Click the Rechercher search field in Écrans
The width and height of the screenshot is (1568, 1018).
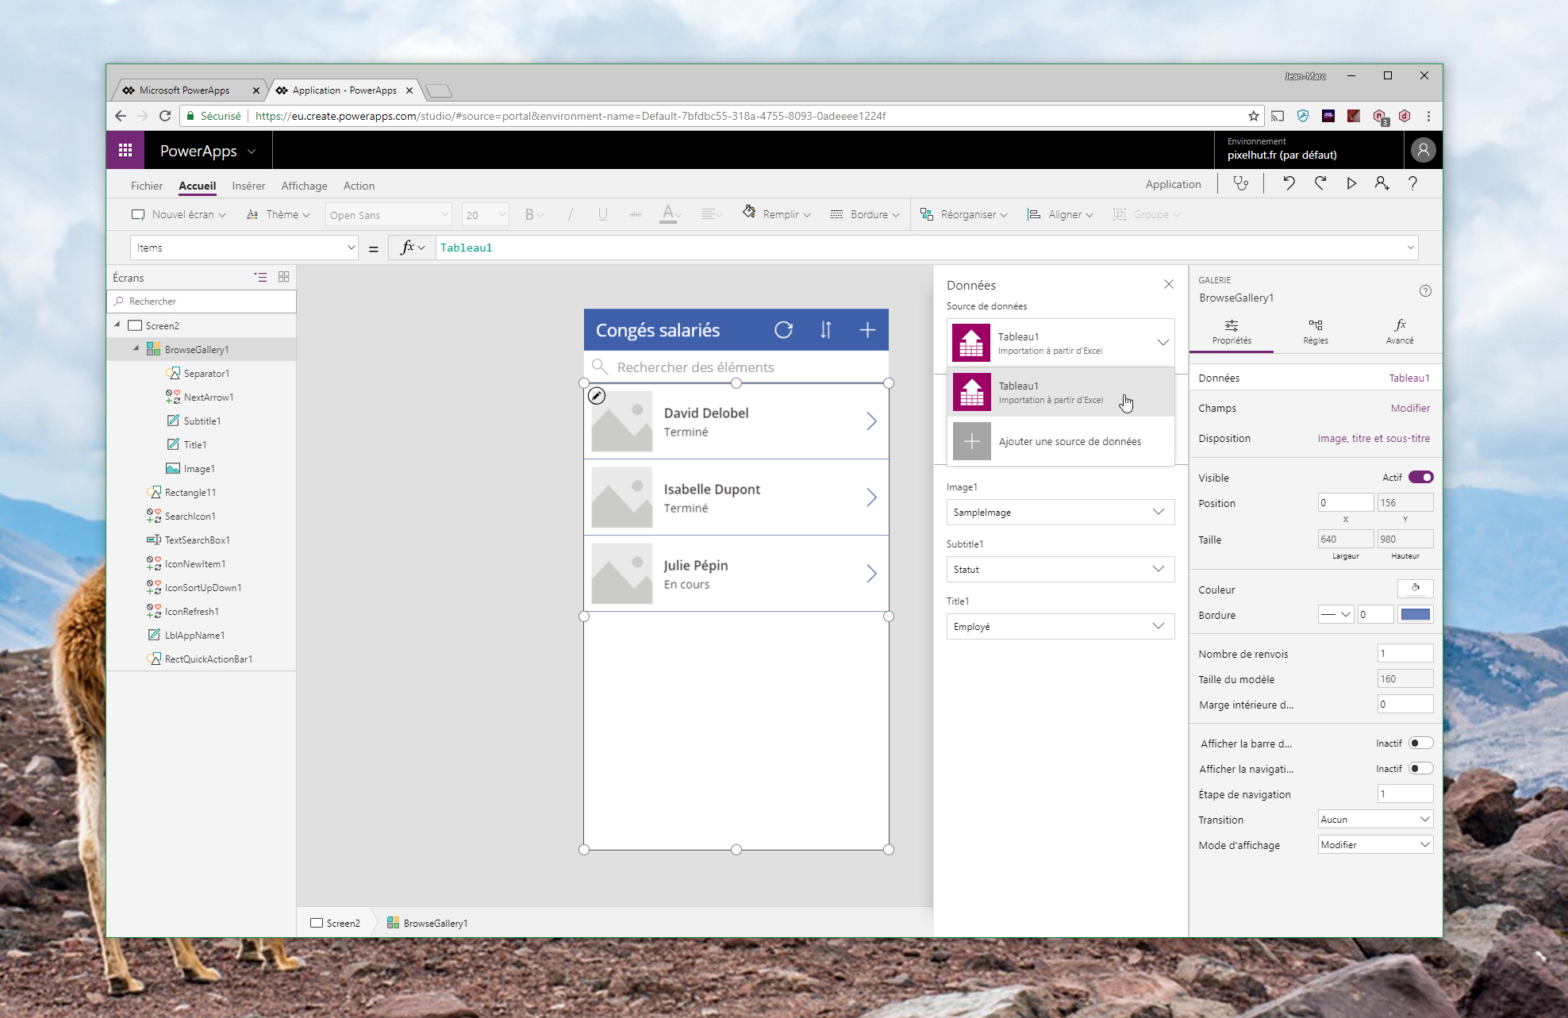[x=202, y=302]
